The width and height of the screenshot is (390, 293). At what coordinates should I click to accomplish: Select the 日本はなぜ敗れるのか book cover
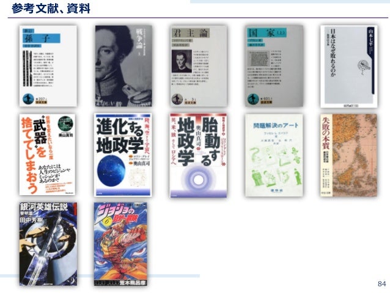348,67
